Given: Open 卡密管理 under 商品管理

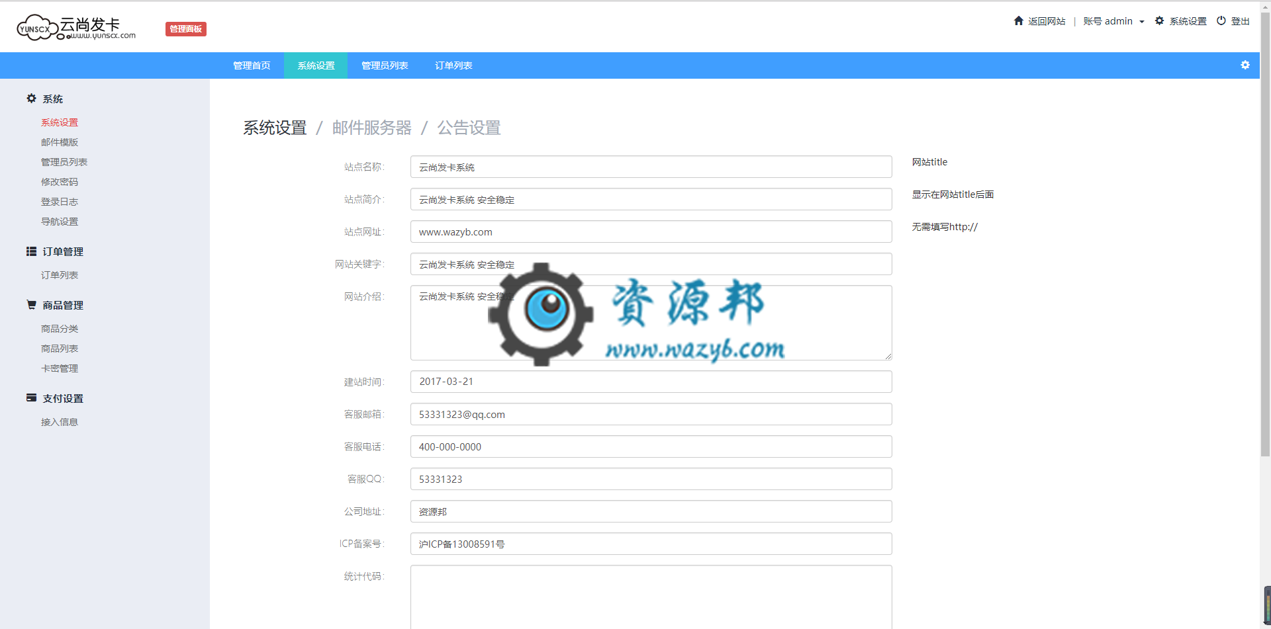Looking at the screenshot, I should pos(59,368).
